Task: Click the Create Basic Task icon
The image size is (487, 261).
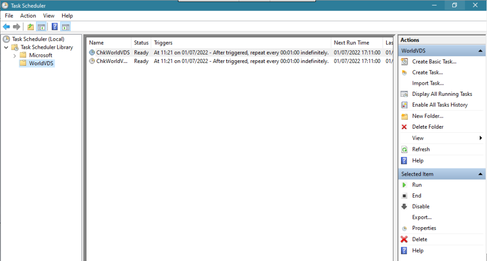Action: [x=404, y=62]
